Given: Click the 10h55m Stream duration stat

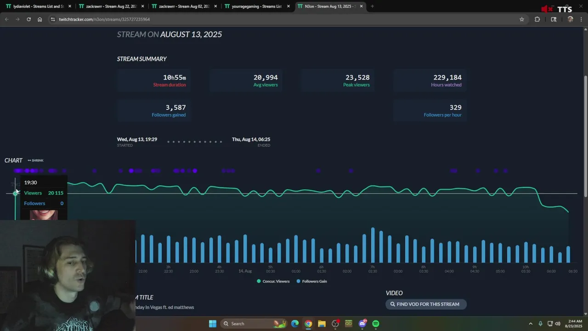Looking at the screenshot, I should click(154, 80).
